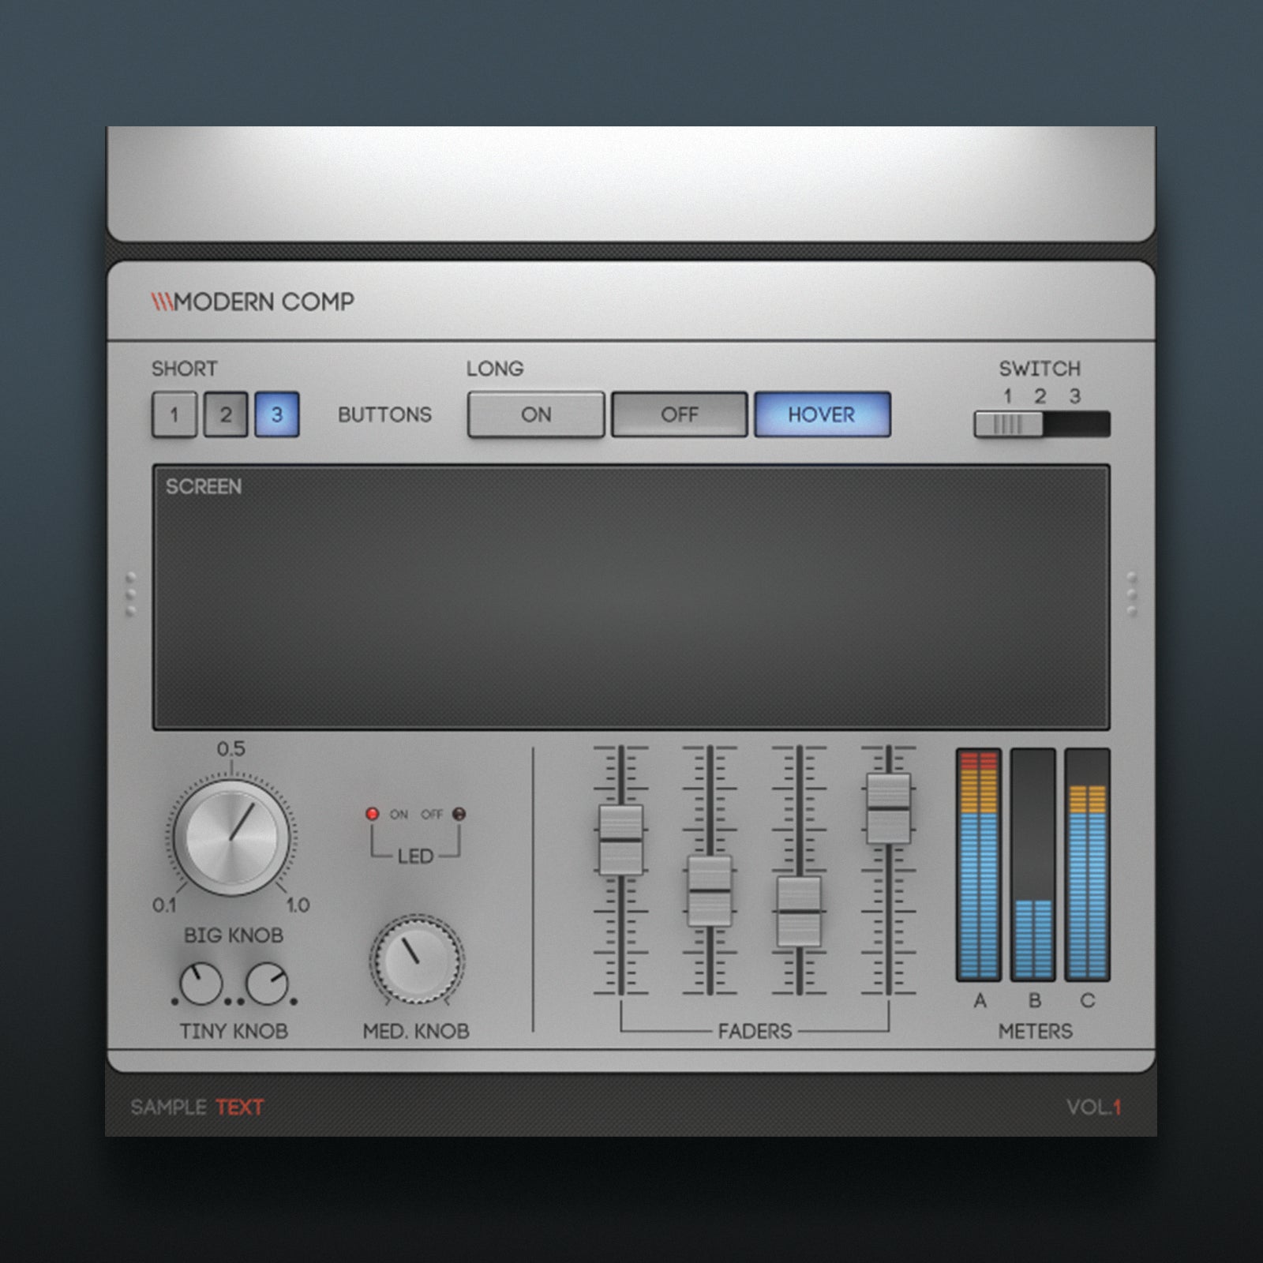Click the red-striped Modern Comp logo
The image size is (1263, 1263).
(x=162, y=302)
